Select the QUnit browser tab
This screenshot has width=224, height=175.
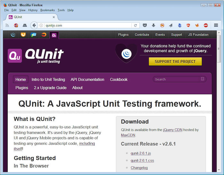click(x=32, y=17)
